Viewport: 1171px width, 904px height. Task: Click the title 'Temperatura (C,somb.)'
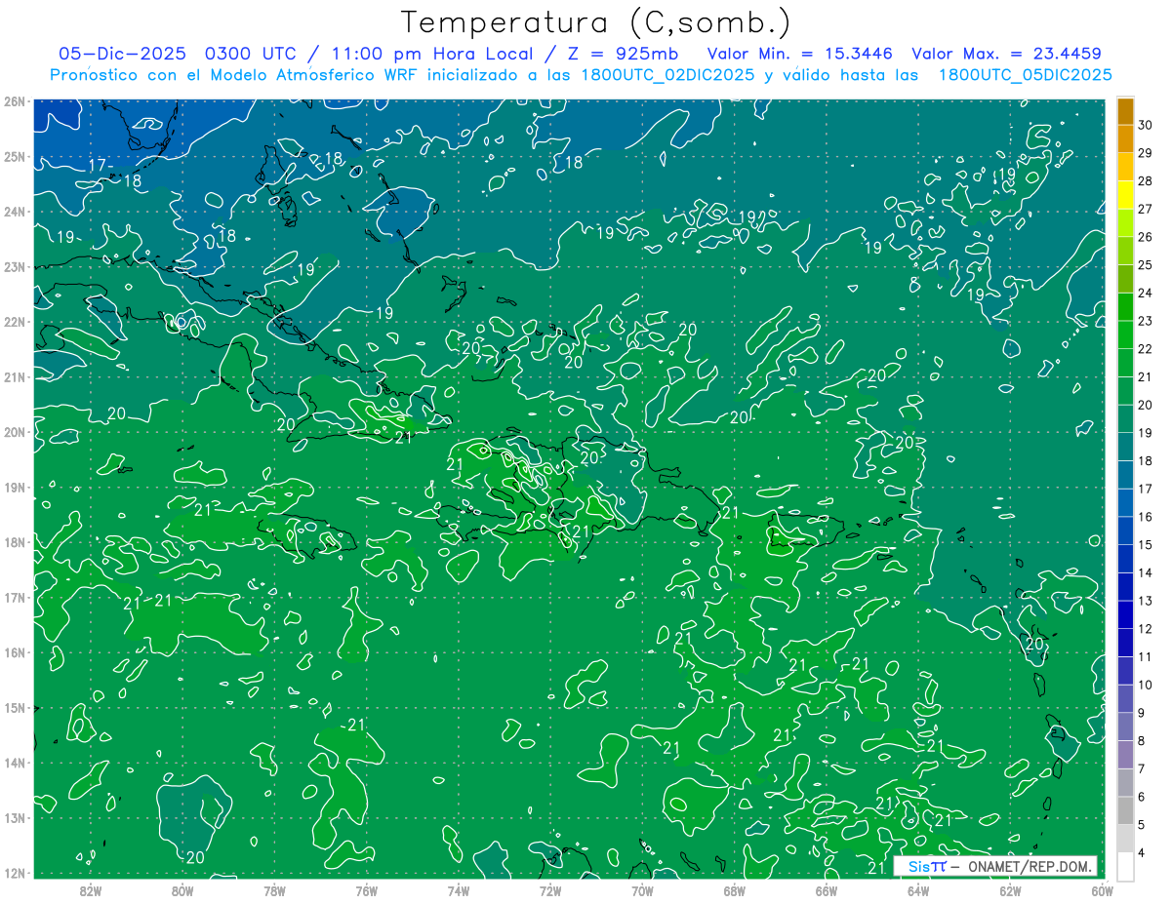[x=596, y=22]
